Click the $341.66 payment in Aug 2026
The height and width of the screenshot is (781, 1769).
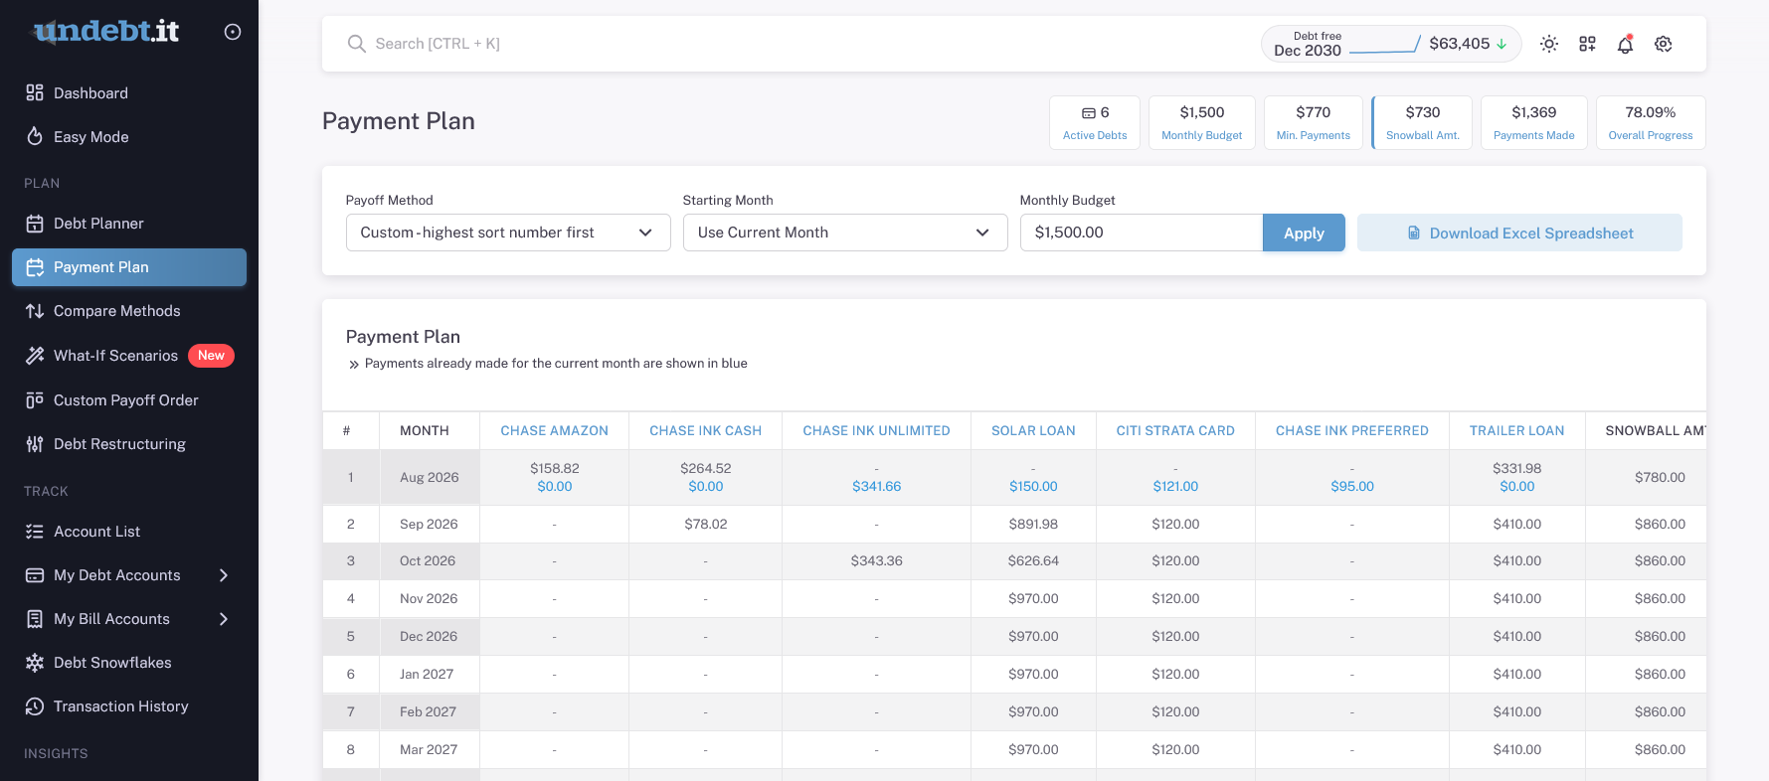point(876,487)
